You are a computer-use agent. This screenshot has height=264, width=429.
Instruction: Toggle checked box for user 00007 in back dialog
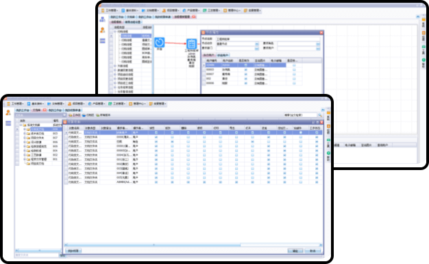[246, 74]
